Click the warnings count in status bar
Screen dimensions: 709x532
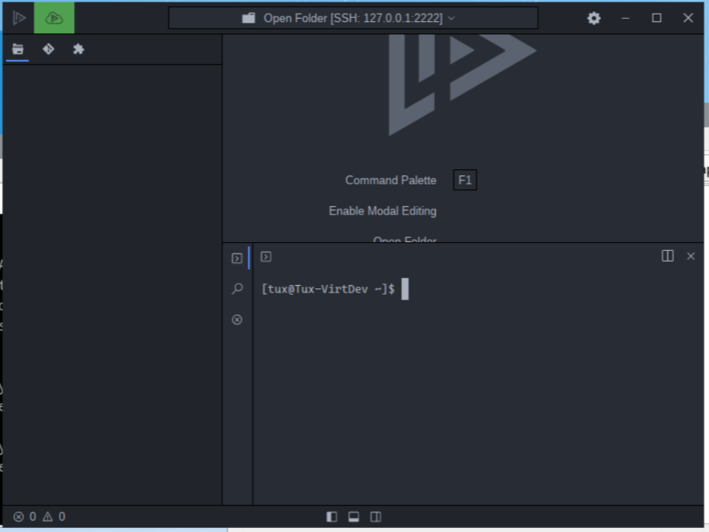54,517
